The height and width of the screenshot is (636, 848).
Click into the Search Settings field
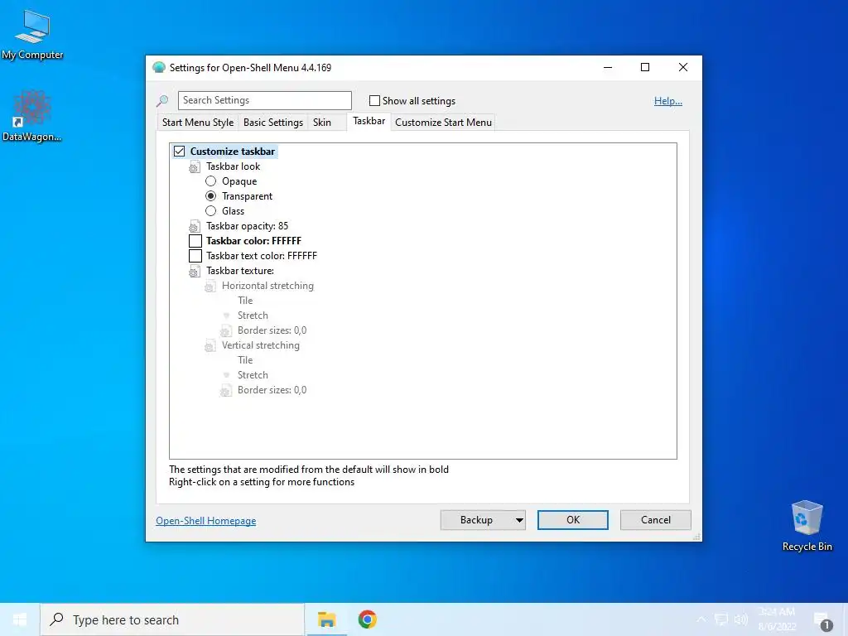(x=264, y=100)
